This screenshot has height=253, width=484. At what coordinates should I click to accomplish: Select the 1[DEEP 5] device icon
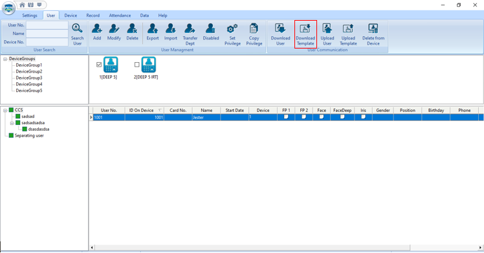(x=111, y=65)
